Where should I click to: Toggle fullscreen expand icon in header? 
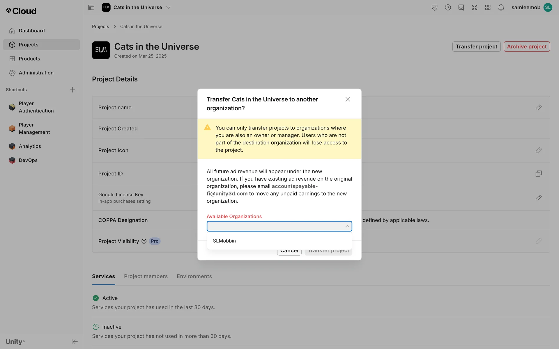[474, 8]
